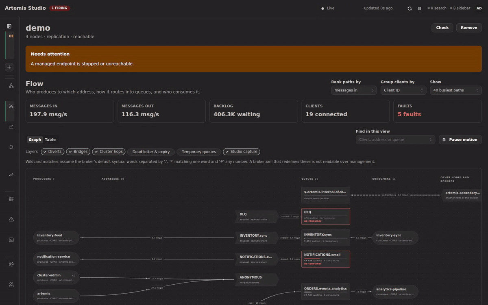Select the DLQ queue with no consumer
Screen dimensions: 488x305
click(x=326, y=216)
